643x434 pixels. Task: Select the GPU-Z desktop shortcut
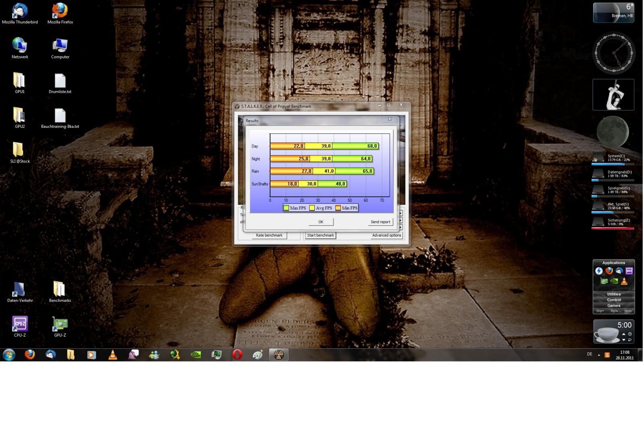click(60, 326)
